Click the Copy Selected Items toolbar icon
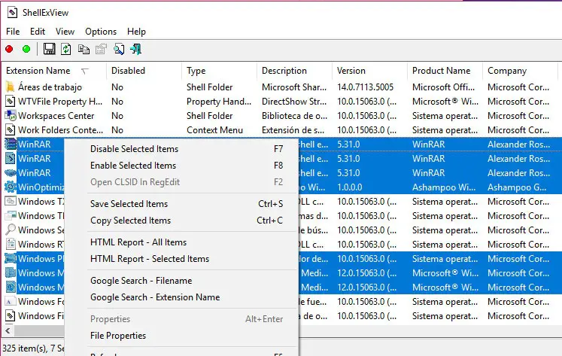 pos(84,50)
